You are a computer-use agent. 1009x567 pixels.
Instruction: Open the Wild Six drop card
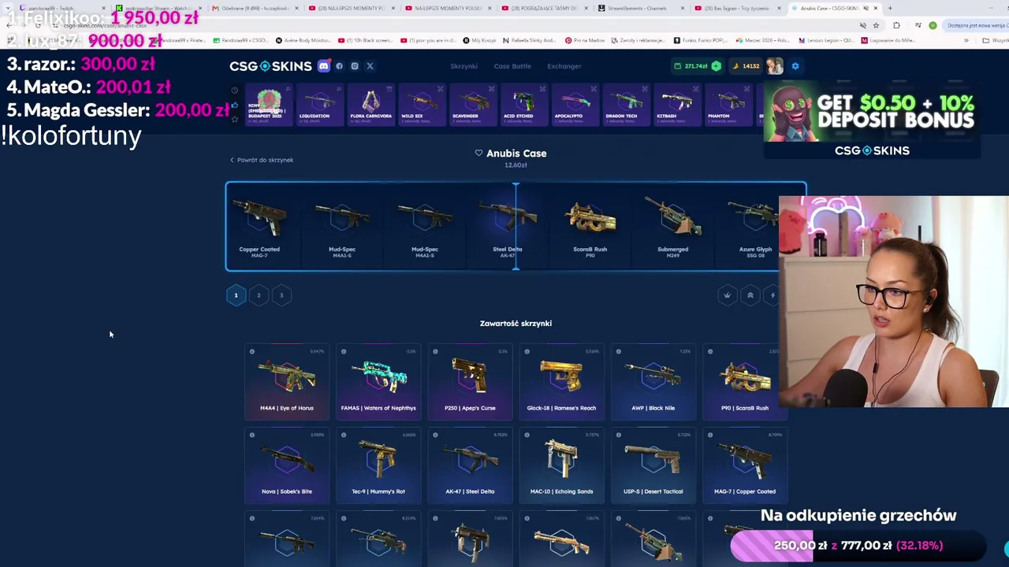point(422,104)
